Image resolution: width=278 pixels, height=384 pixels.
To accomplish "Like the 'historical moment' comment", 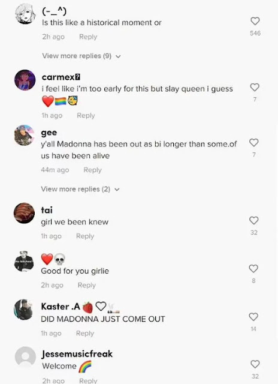I will click(x=255, y=21).
